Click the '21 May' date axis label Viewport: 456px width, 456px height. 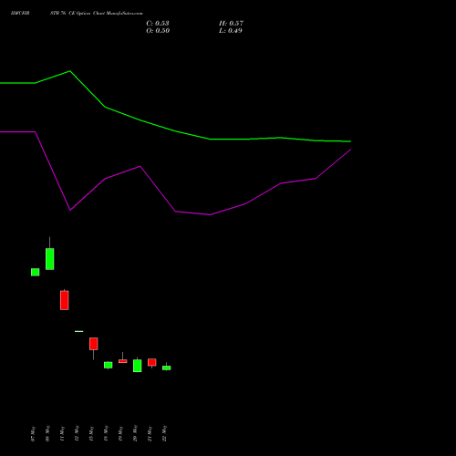150,433
